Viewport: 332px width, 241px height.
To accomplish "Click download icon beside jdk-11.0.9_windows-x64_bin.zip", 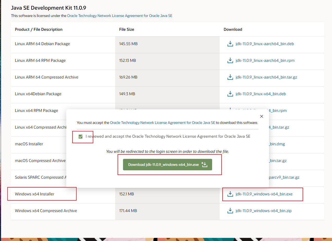I will coord(230,211).
